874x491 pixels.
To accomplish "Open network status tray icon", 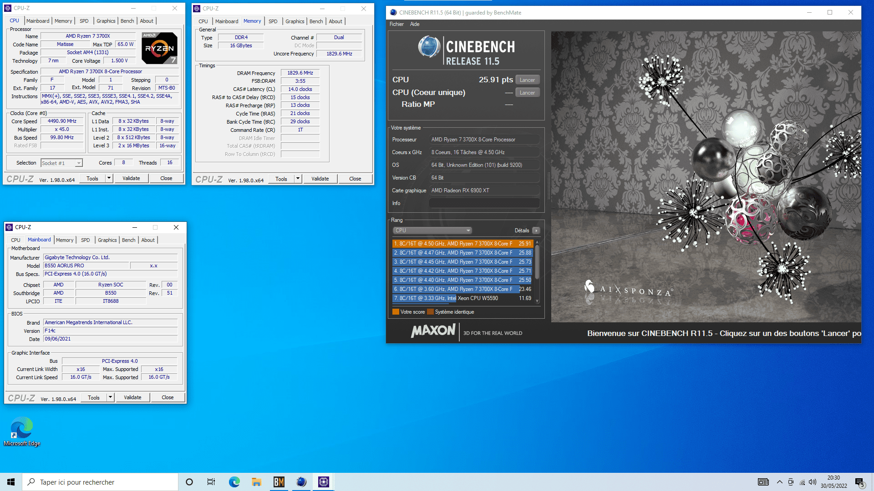I will pos(802,482).
